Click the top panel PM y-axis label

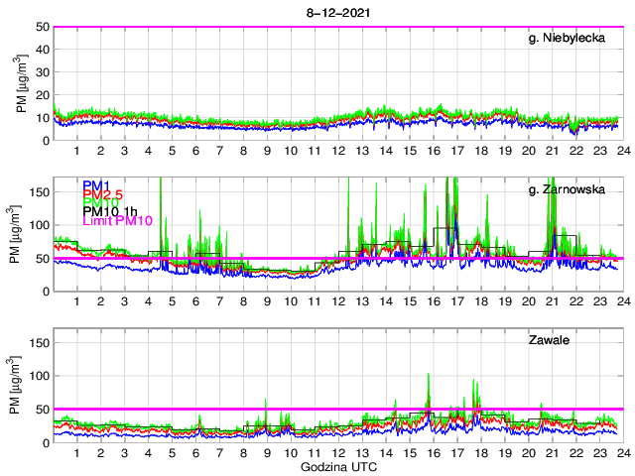coord(23,83)
